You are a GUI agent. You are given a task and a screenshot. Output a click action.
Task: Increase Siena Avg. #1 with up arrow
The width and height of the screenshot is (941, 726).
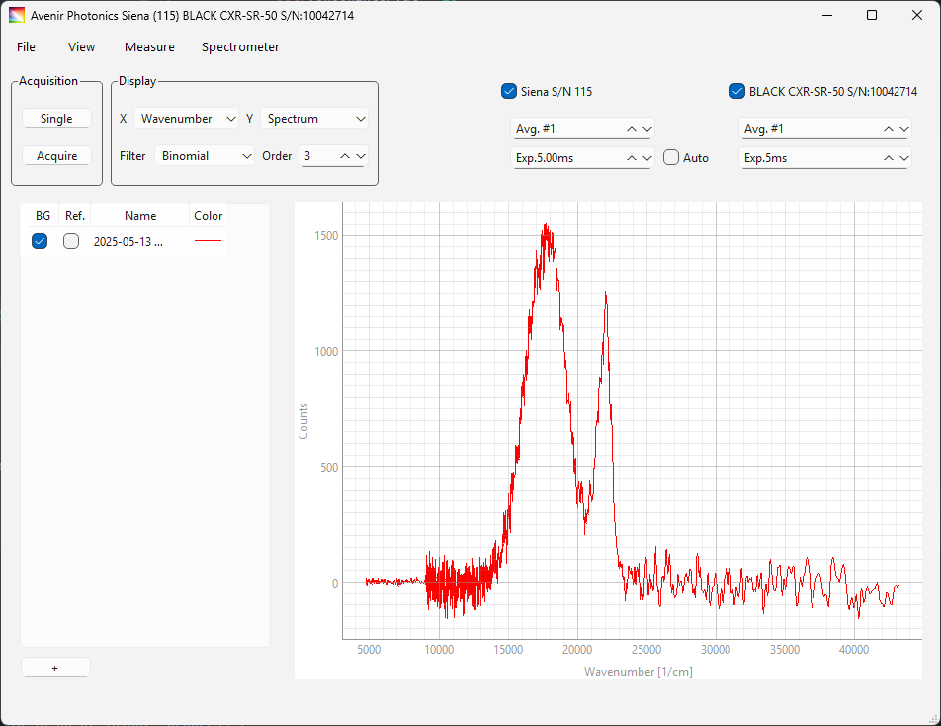pos(632,129)
